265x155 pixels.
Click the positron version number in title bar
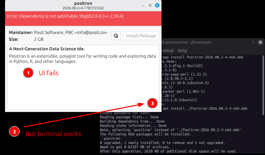pos(83,8)
